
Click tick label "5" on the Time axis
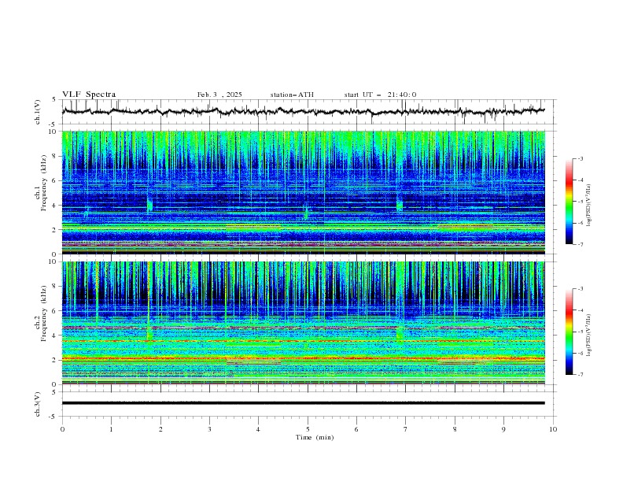[308, 429]
